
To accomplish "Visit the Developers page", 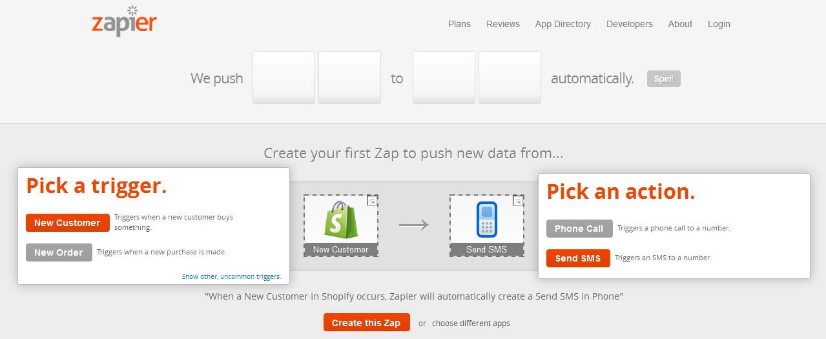I will coord(629,24).
